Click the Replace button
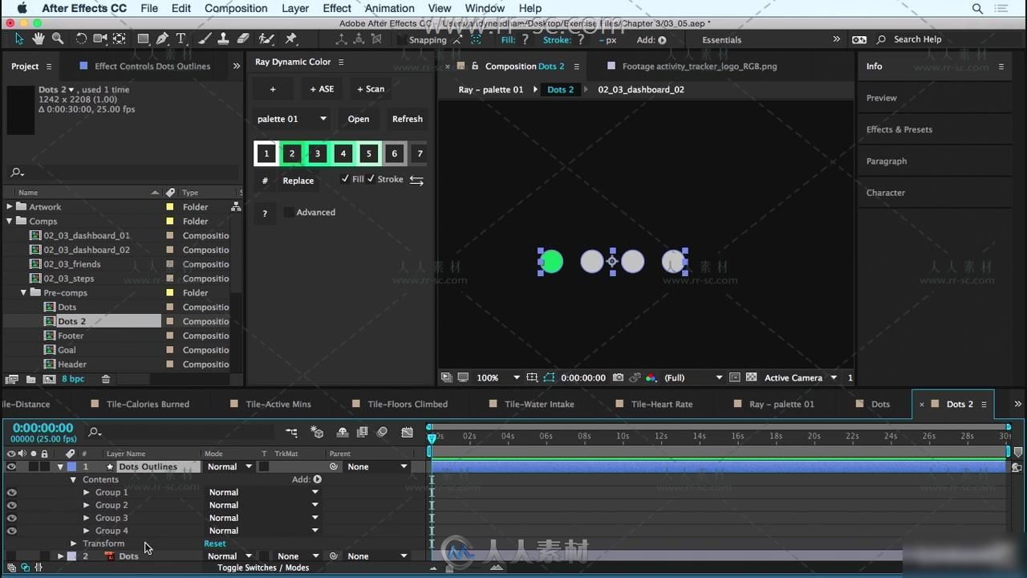 tap(298, 181)
